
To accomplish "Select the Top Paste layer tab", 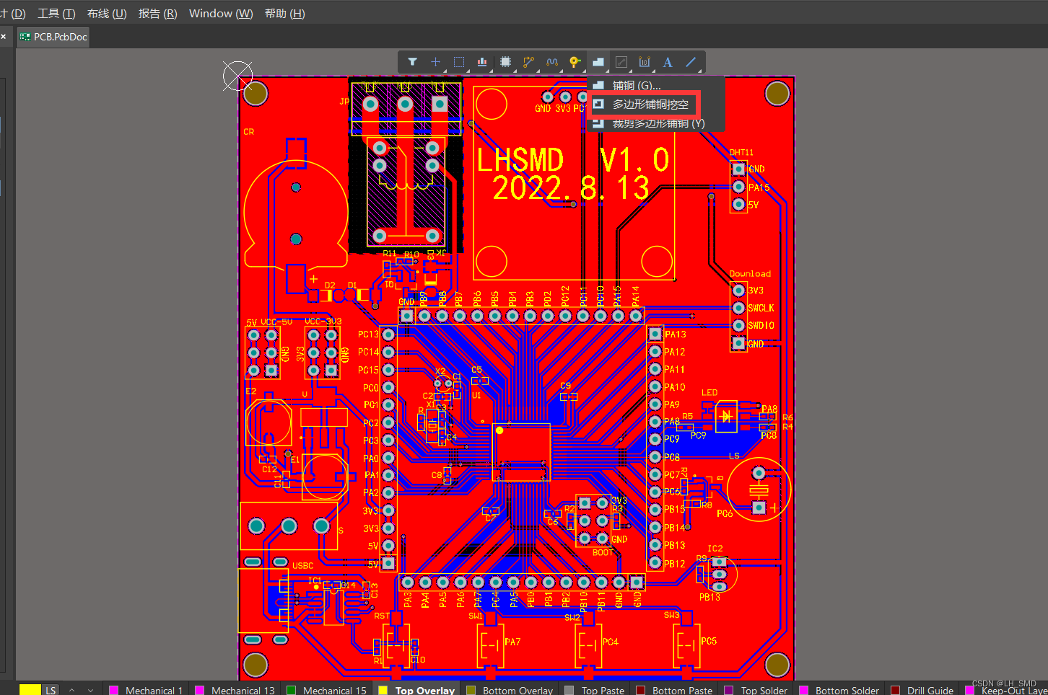I will pyautogui.click(x=595, y=690).
